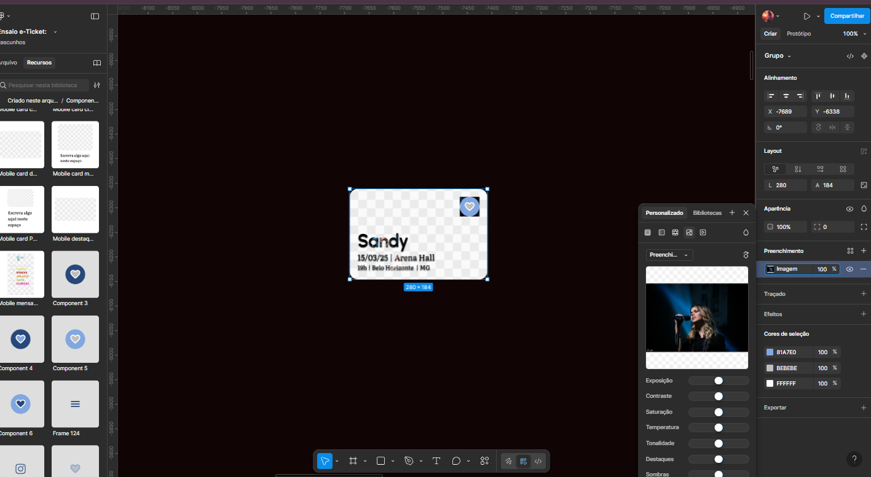Click the Pesquisar nesta biblioteca search field
Image resolution: width=871 pixels, height=477 pixels.
tap(44, 85)
